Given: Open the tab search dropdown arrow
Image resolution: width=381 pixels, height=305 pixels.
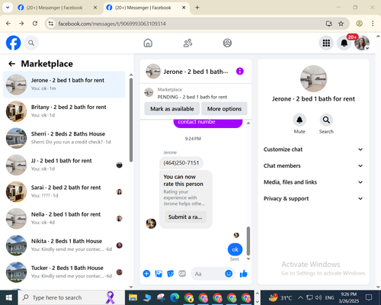Looking at the screenshot, I should tap(8, 8).
